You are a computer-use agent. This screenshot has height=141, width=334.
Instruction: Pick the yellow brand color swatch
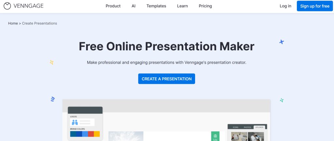[x=97, y=134]
